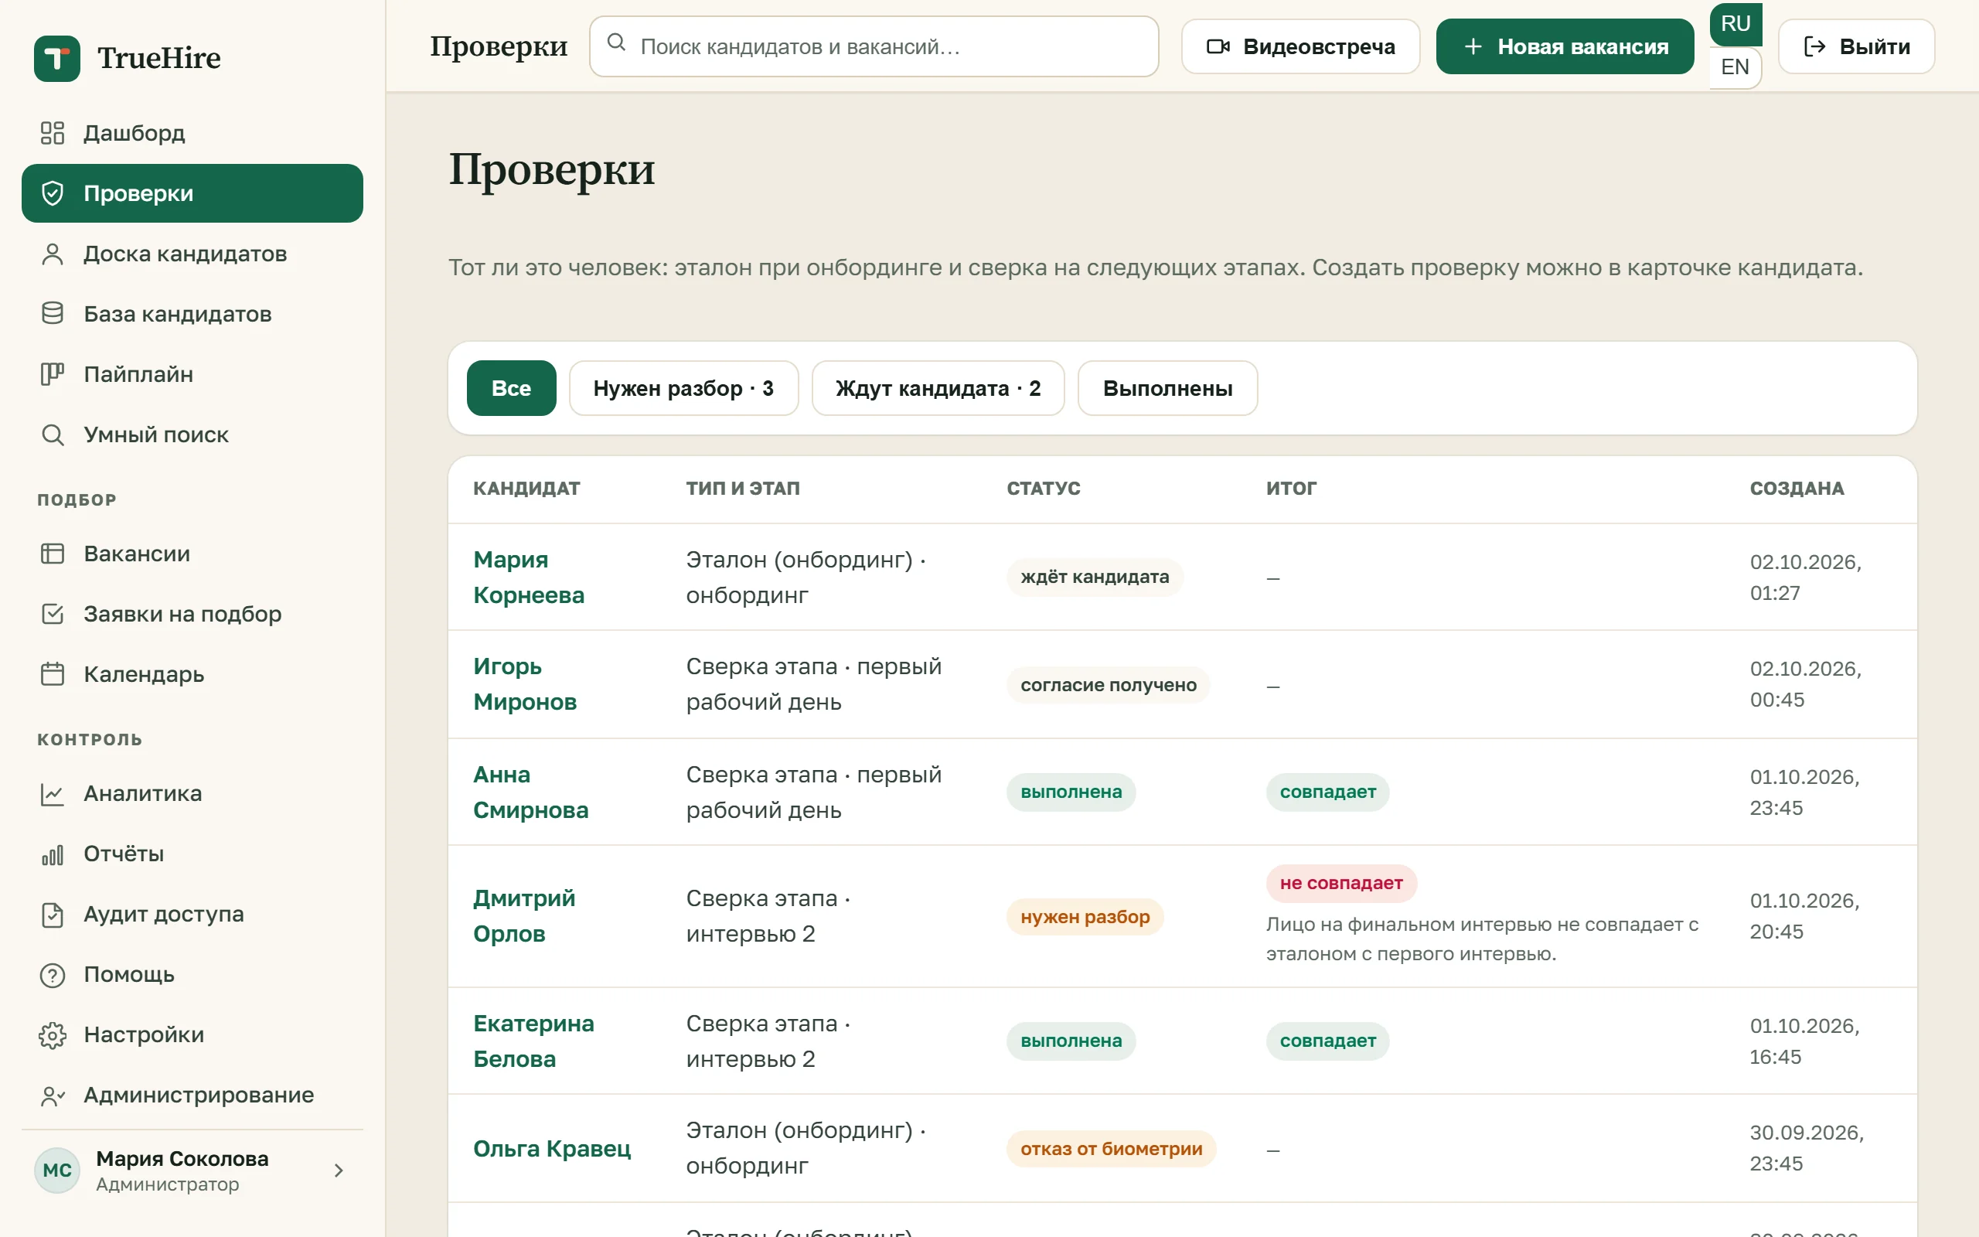Click the отказ от биометрии status badge
Screen dimensions: 1979x1237
tap(1112, 1149)
